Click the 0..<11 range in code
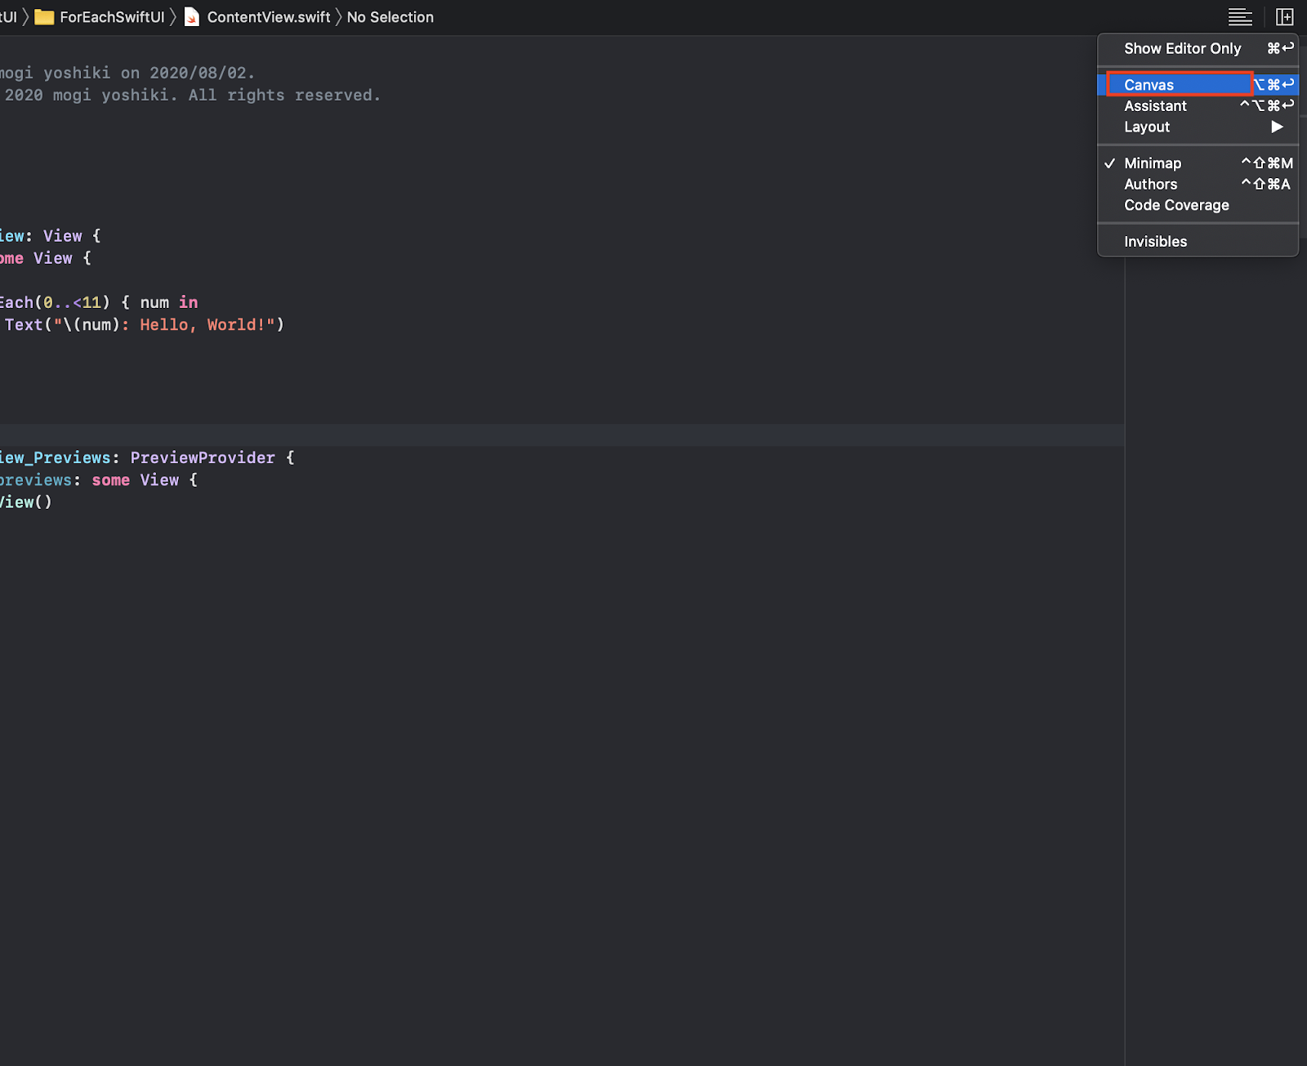Image resolution: width=1307 pixels, height=1066 pixels. pyautogui.click(x=72, y=303)
